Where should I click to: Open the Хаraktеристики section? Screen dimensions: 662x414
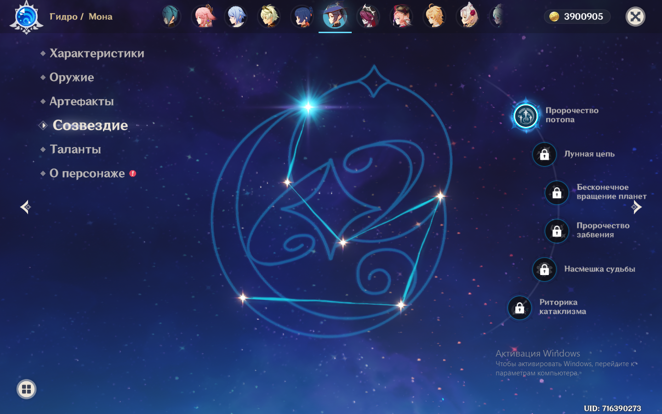click(97, 53)
